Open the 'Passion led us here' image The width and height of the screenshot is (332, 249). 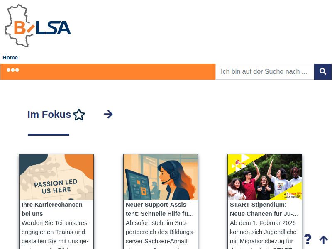click(x=56, y=177)
